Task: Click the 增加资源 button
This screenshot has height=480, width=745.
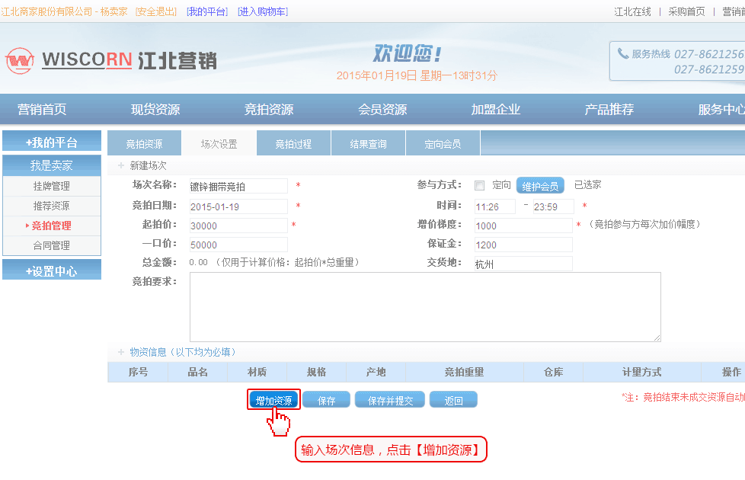Action: point(273,400)
